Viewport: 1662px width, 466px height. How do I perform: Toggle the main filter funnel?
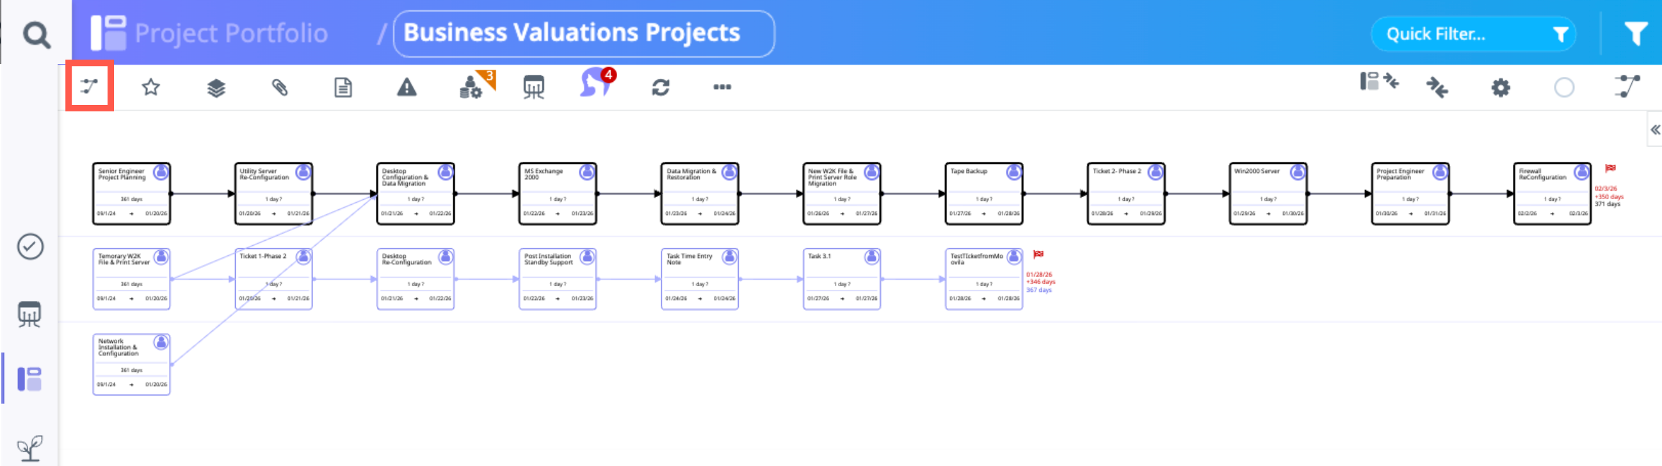pyautogui.click(x=1634, y=33)
